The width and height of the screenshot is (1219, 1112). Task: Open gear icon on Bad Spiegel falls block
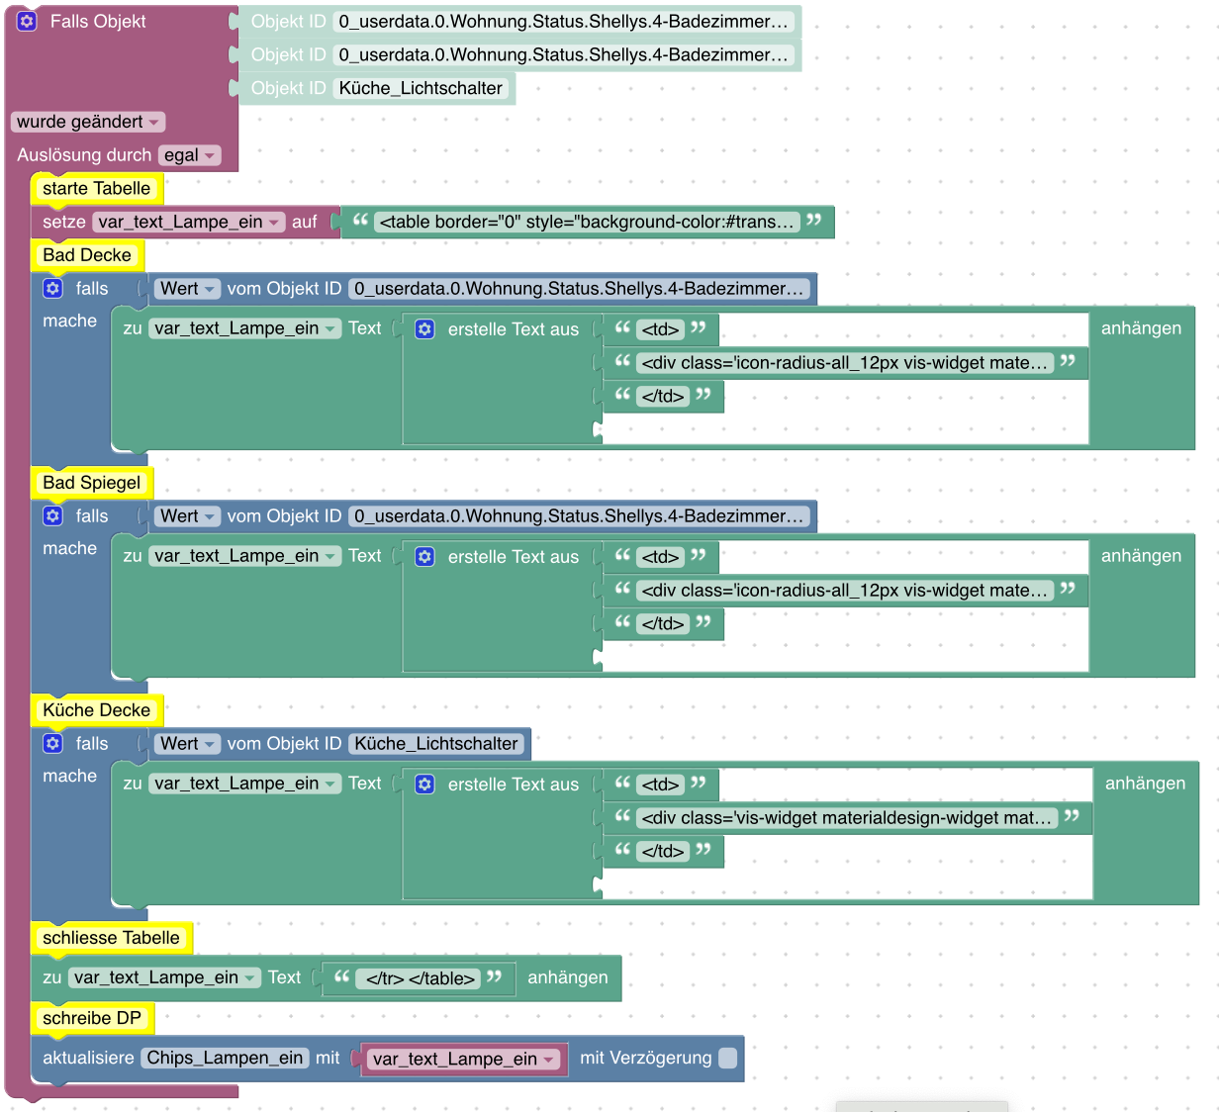[52, 515]
